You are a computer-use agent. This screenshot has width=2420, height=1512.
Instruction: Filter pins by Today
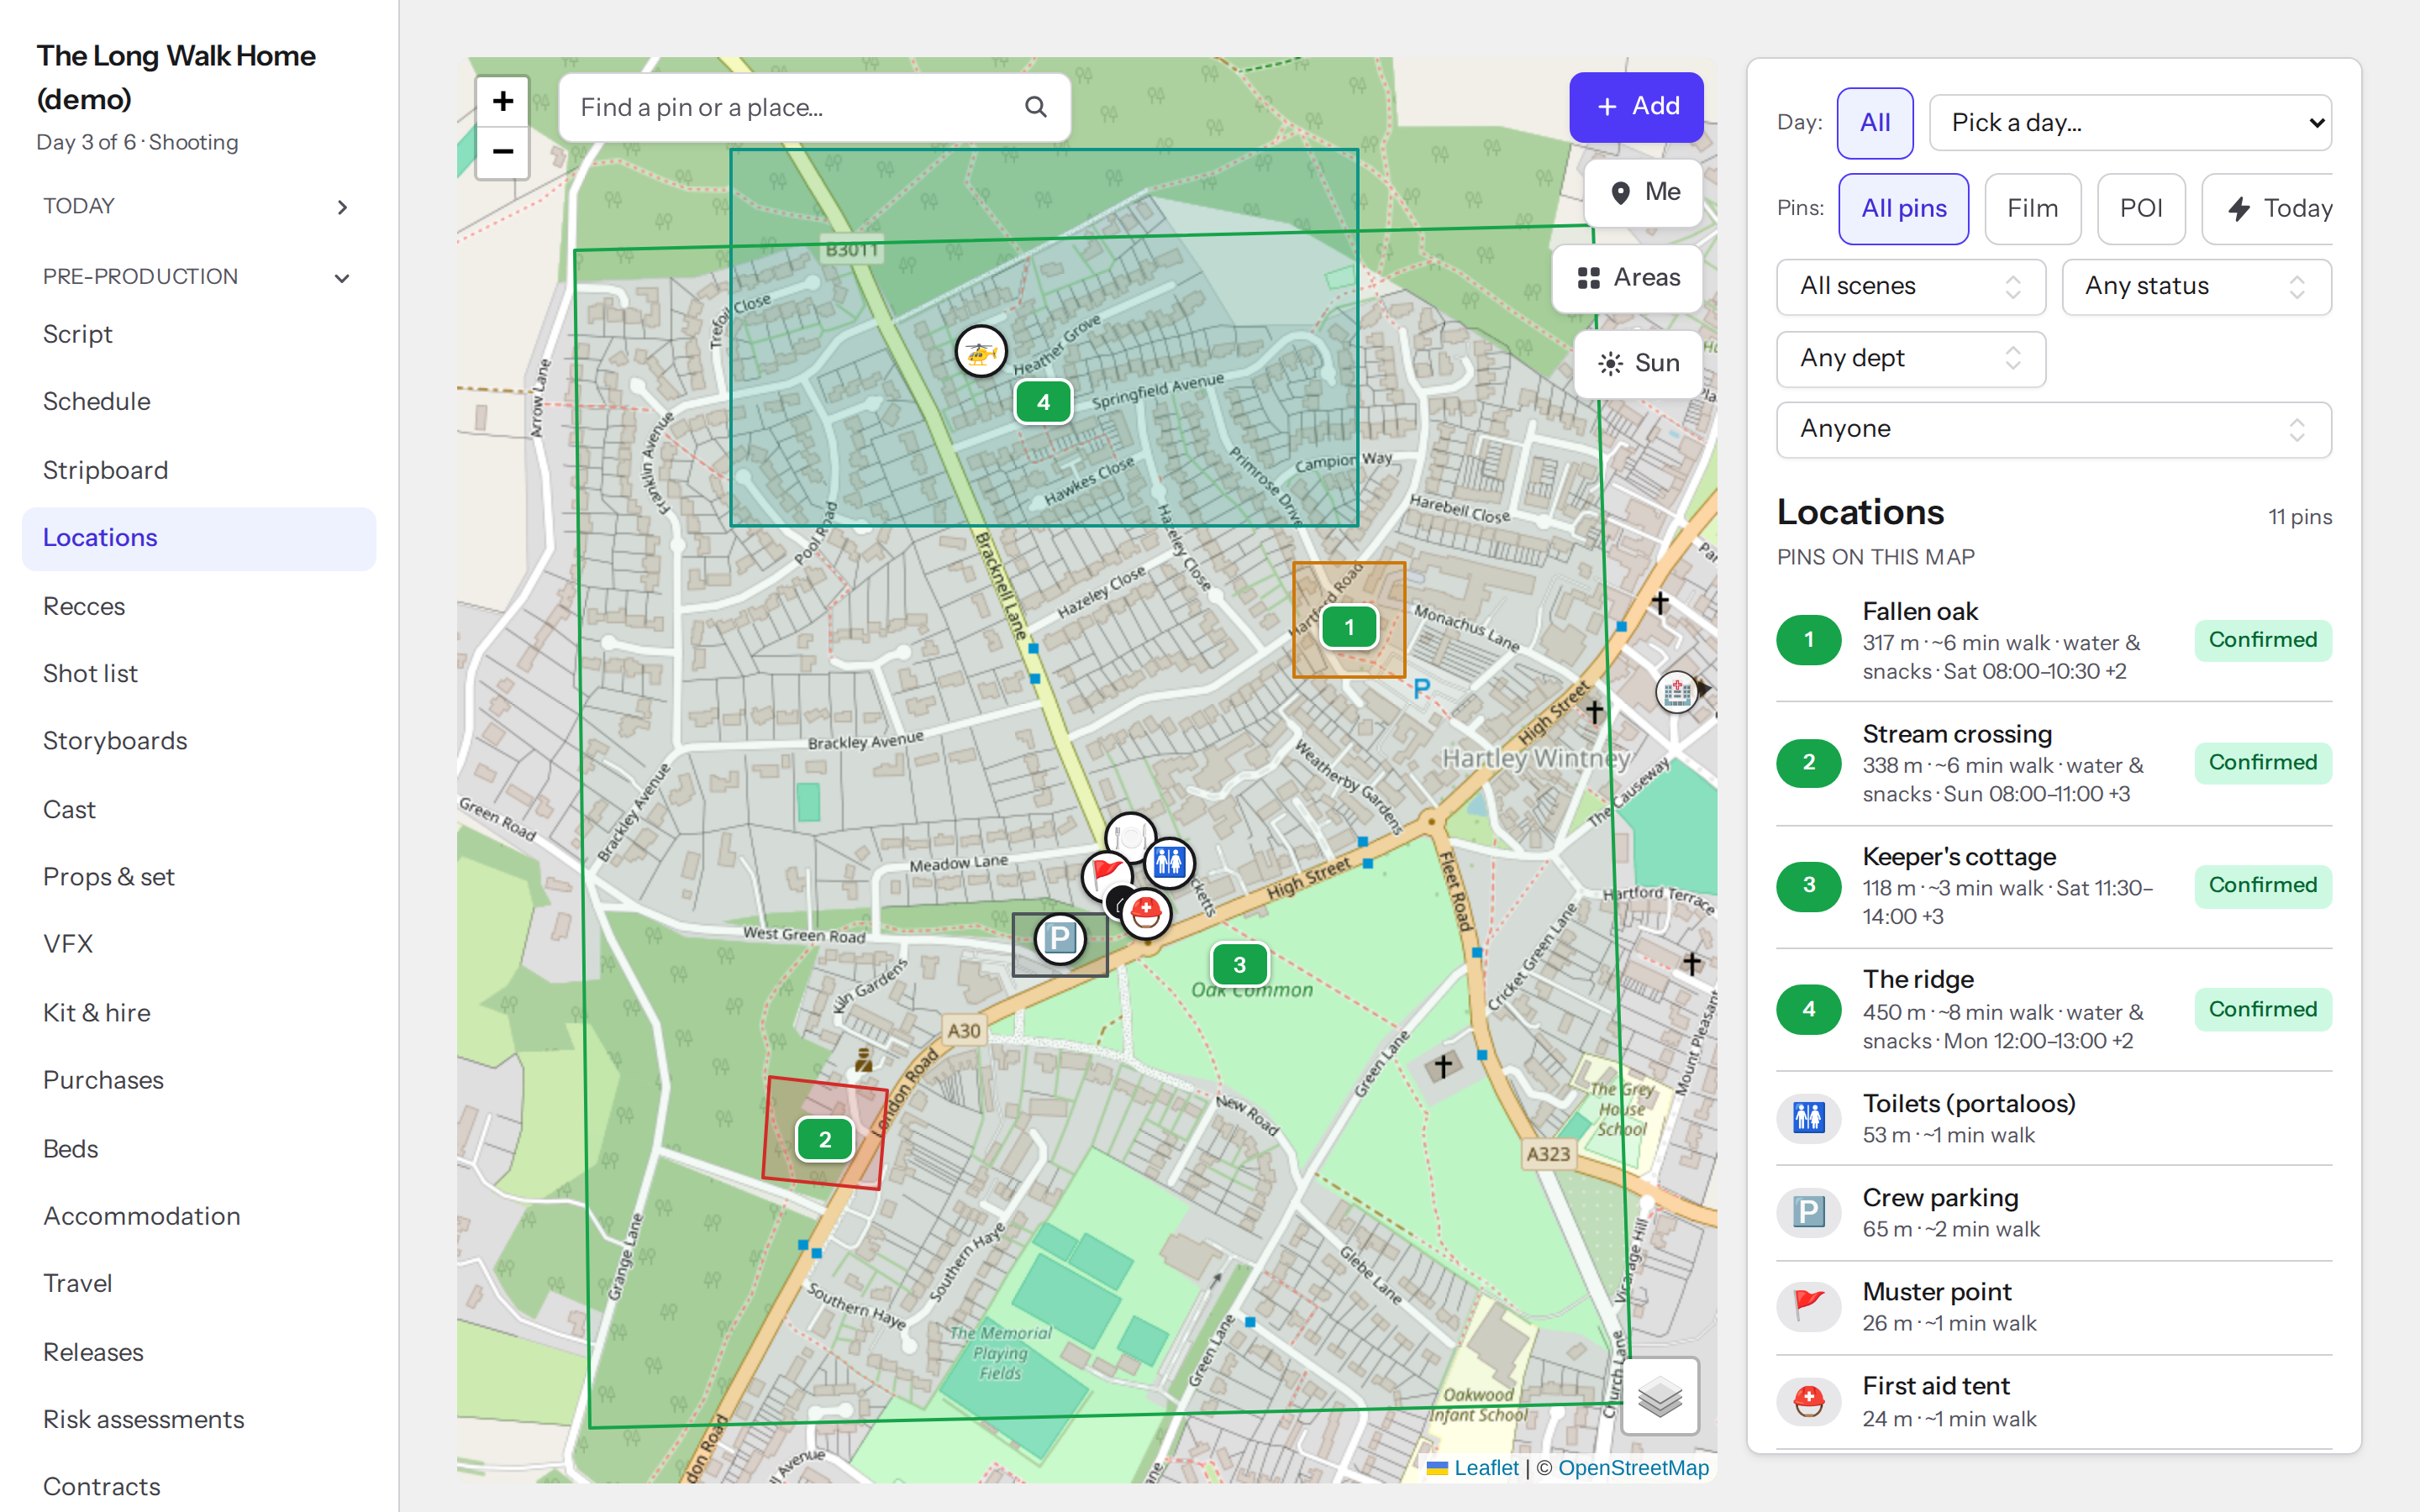click(2268, 208)
